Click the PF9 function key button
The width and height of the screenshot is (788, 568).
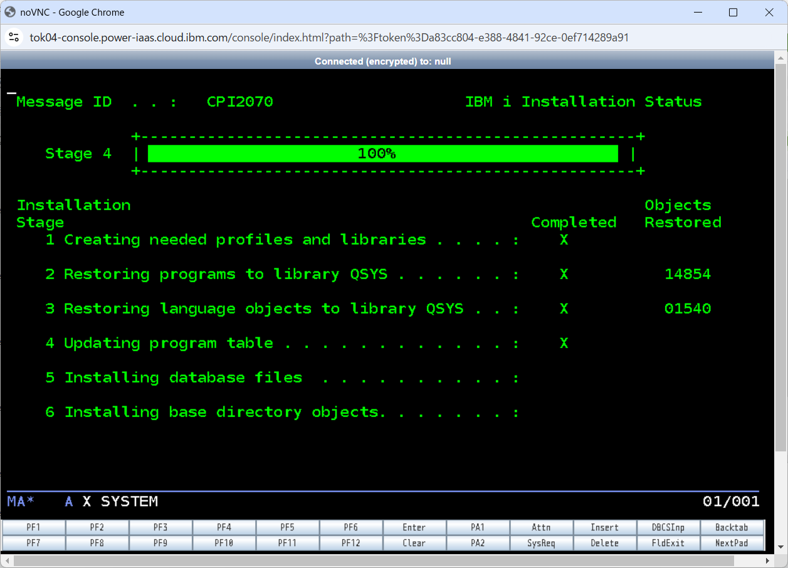pyautogui.click(x=160, y=543)
